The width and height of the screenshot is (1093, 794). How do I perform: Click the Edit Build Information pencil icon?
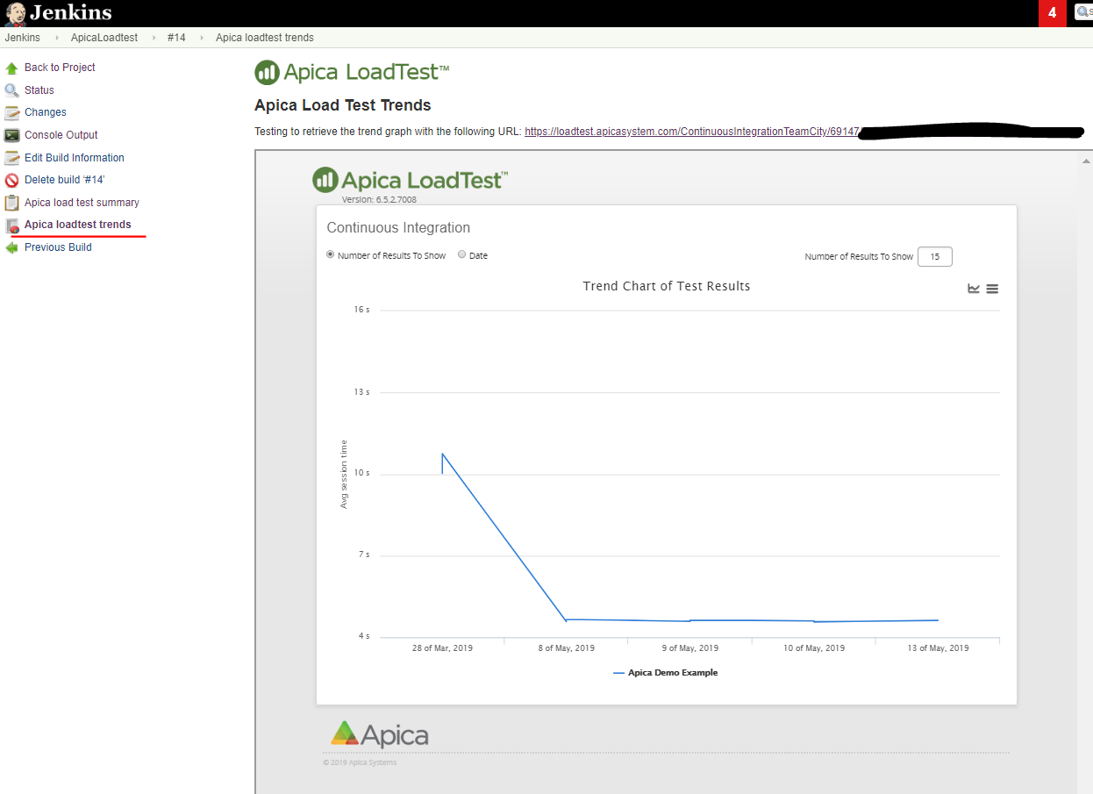11,158
